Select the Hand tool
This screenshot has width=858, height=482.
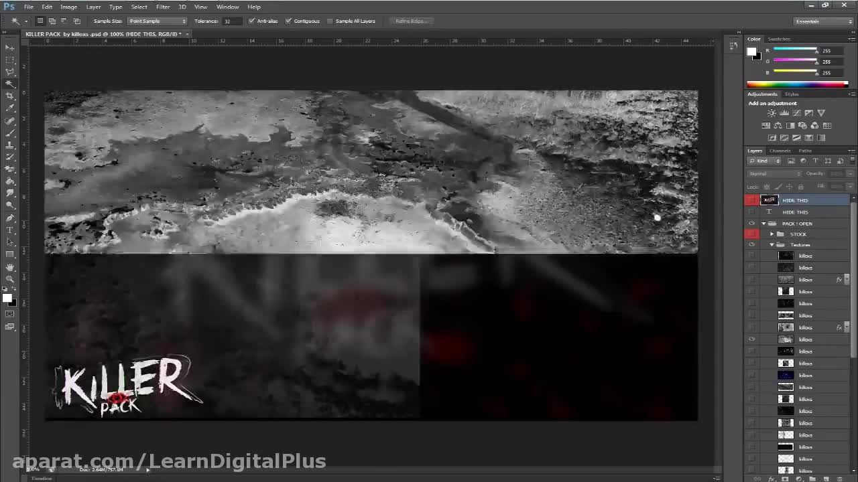click(x=10, y=266)
